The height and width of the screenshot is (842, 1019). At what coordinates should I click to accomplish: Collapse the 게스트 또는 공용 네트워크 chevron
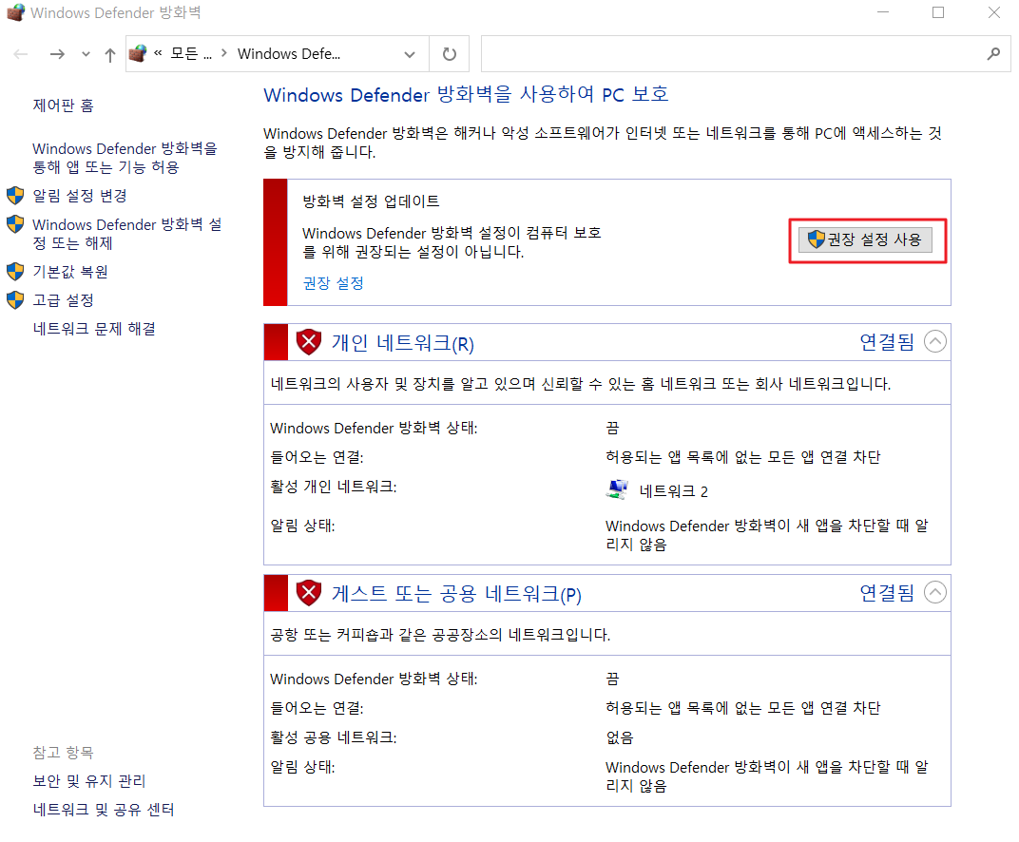935,592
